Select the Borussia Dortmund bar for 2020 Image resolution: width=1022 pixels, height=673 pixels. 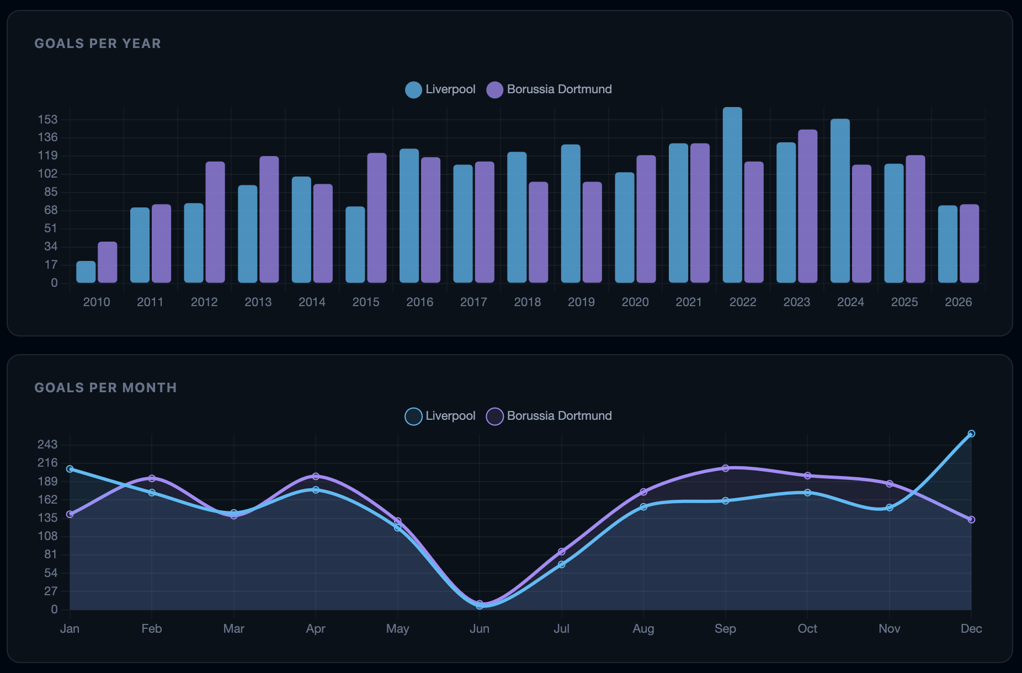(x=646, y=219)
